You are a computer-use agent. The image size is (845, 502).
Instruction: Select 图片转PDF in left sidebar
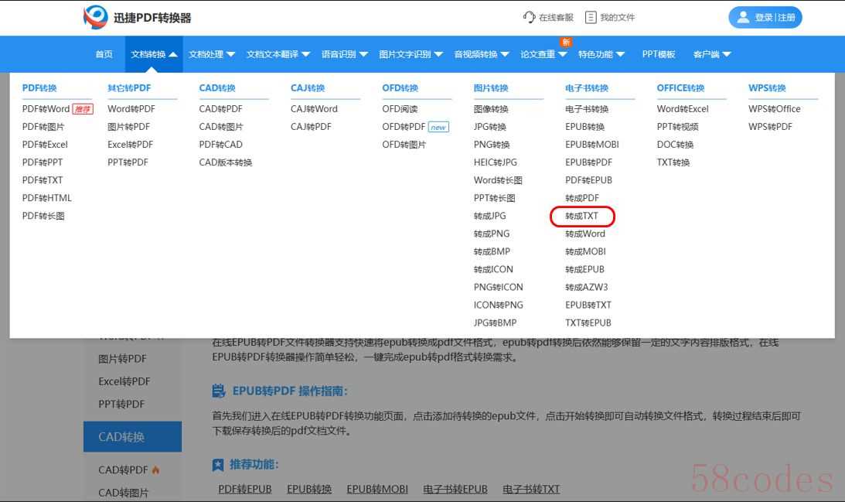pos(122,359)
